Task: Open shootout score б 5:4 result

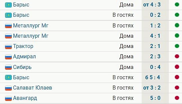Action: point(153,77)
